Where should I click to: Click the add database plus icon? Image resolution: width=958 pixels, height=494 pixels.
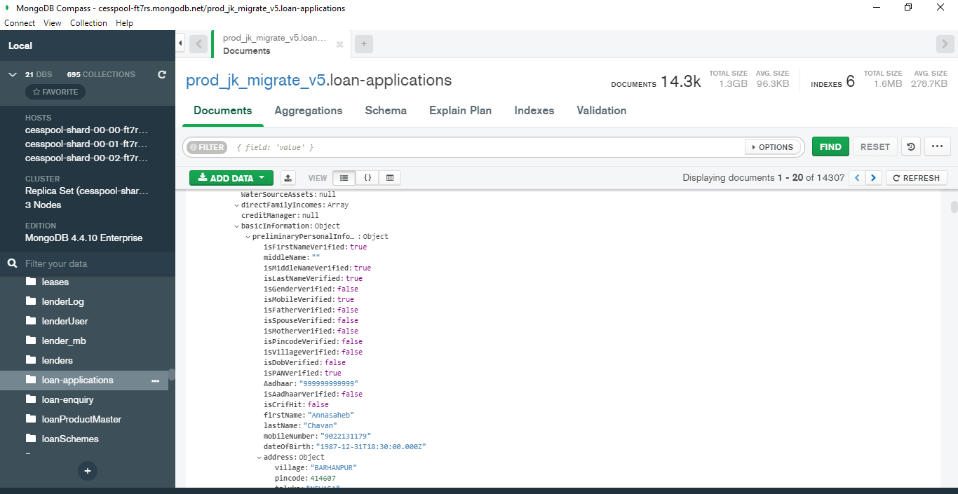[88, 471]
